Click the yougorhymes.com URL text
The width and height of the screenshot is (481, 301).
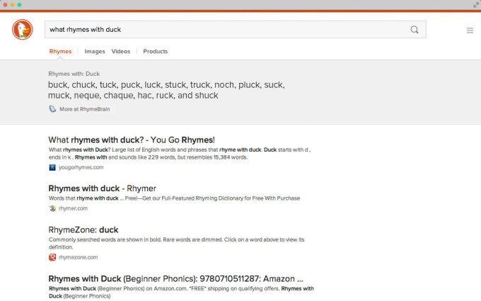click(x=81, y=168)
